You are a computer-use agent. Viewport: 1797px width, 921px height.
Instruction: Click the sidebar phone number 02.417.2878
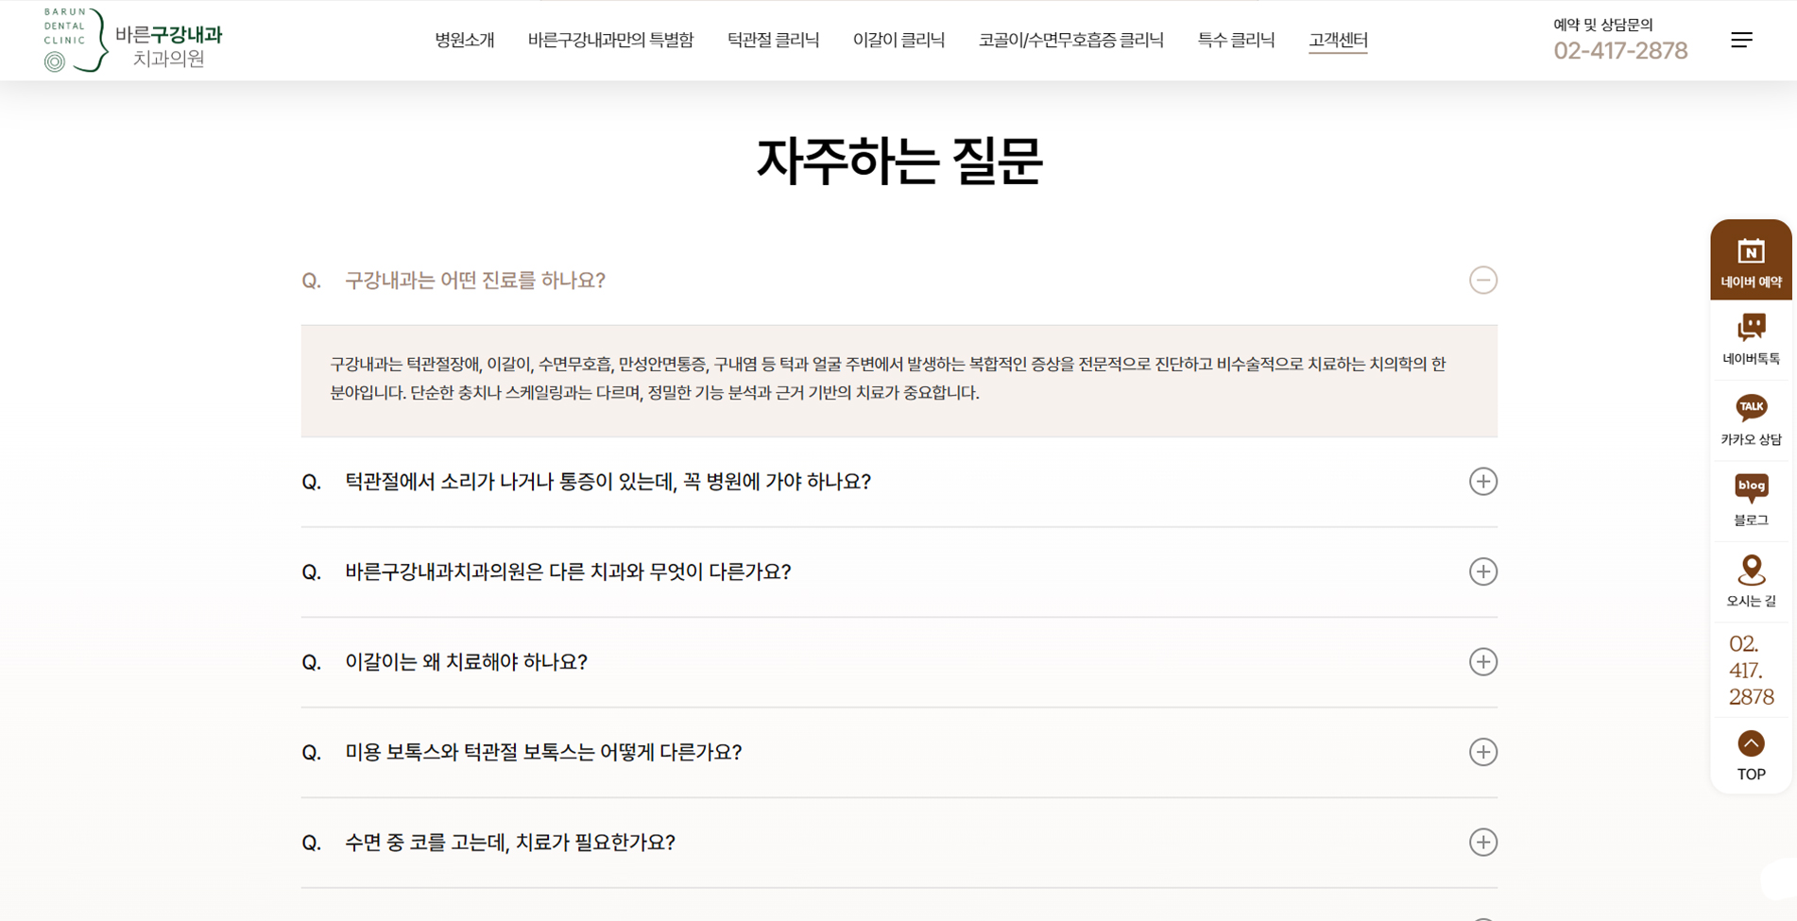[1750, 670]
